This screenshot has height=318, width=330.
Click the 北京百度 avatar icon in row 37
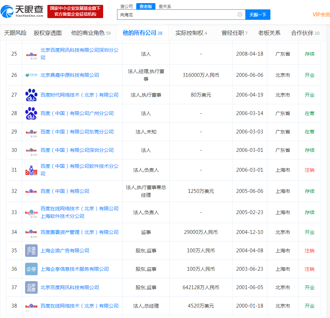click(x=31, y=287)
